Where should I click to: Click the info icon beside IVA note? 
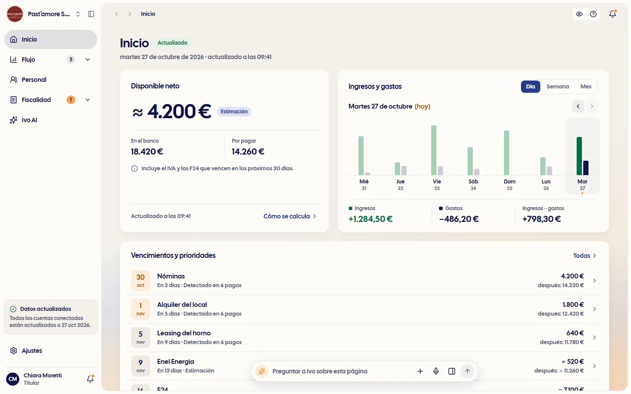(135, 169)
